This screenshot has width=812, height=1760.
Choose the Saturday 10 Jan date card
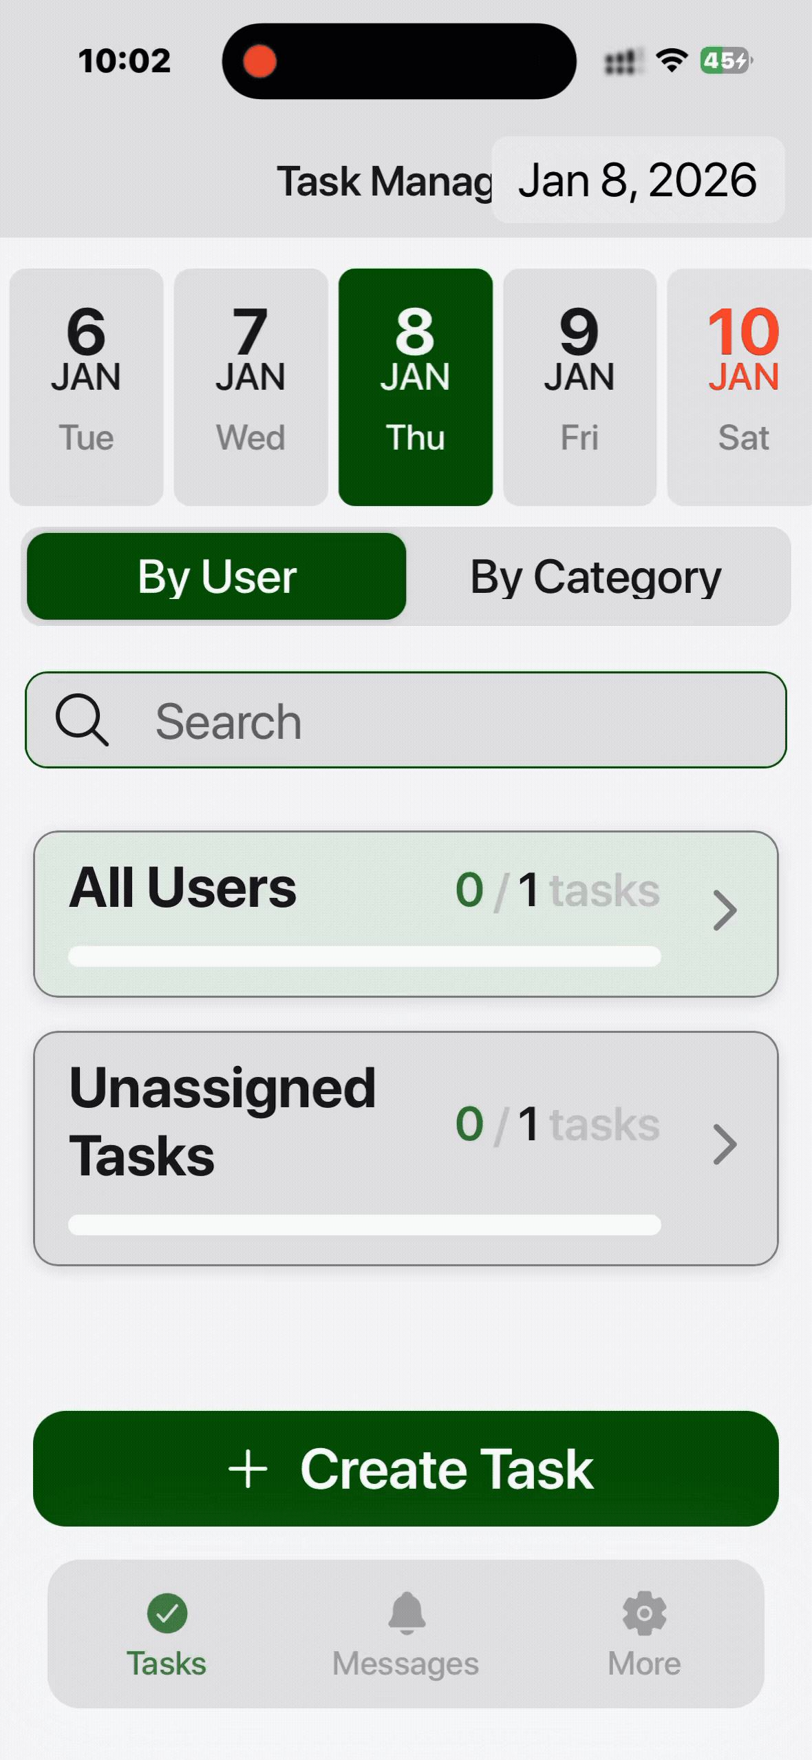(742, 387)
